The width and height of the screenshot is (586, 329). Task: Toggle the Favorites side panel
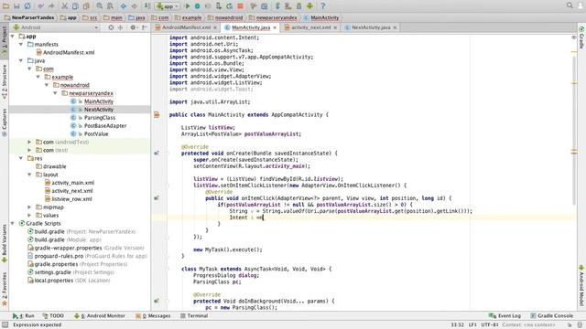4,289
